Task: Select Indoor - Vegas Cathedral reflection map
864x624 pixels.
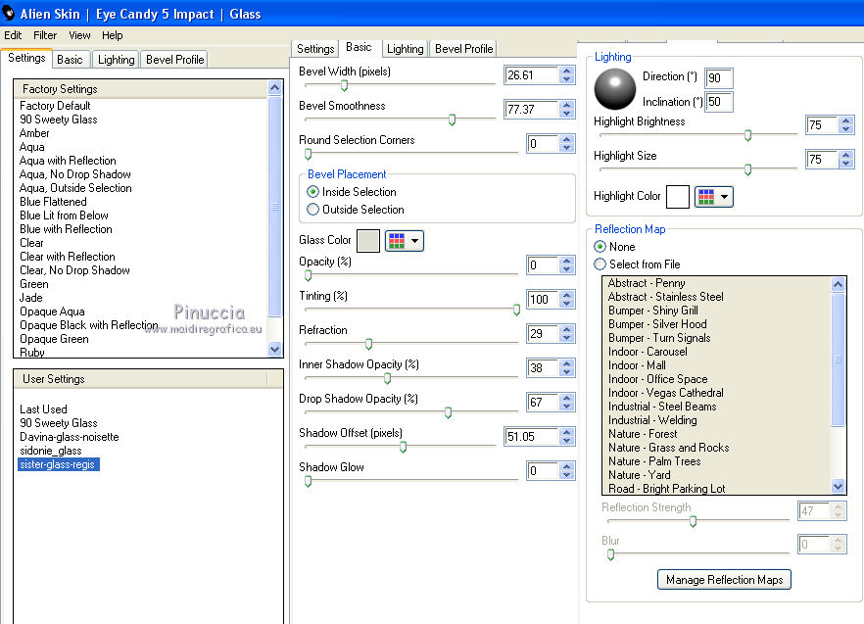Action: pyautogui.click(x=666, y=393)
